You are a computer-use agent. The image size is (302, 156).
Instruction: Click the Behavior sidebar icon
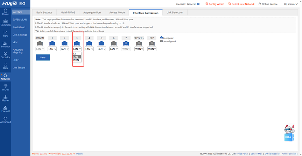[x=5, y=44]
